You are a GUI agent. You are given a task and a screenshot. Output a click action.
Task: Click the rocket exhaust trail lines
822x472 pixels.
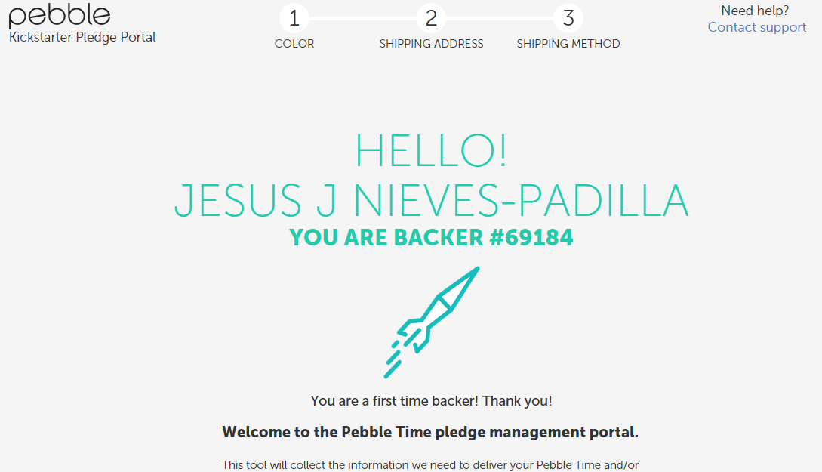399,356
